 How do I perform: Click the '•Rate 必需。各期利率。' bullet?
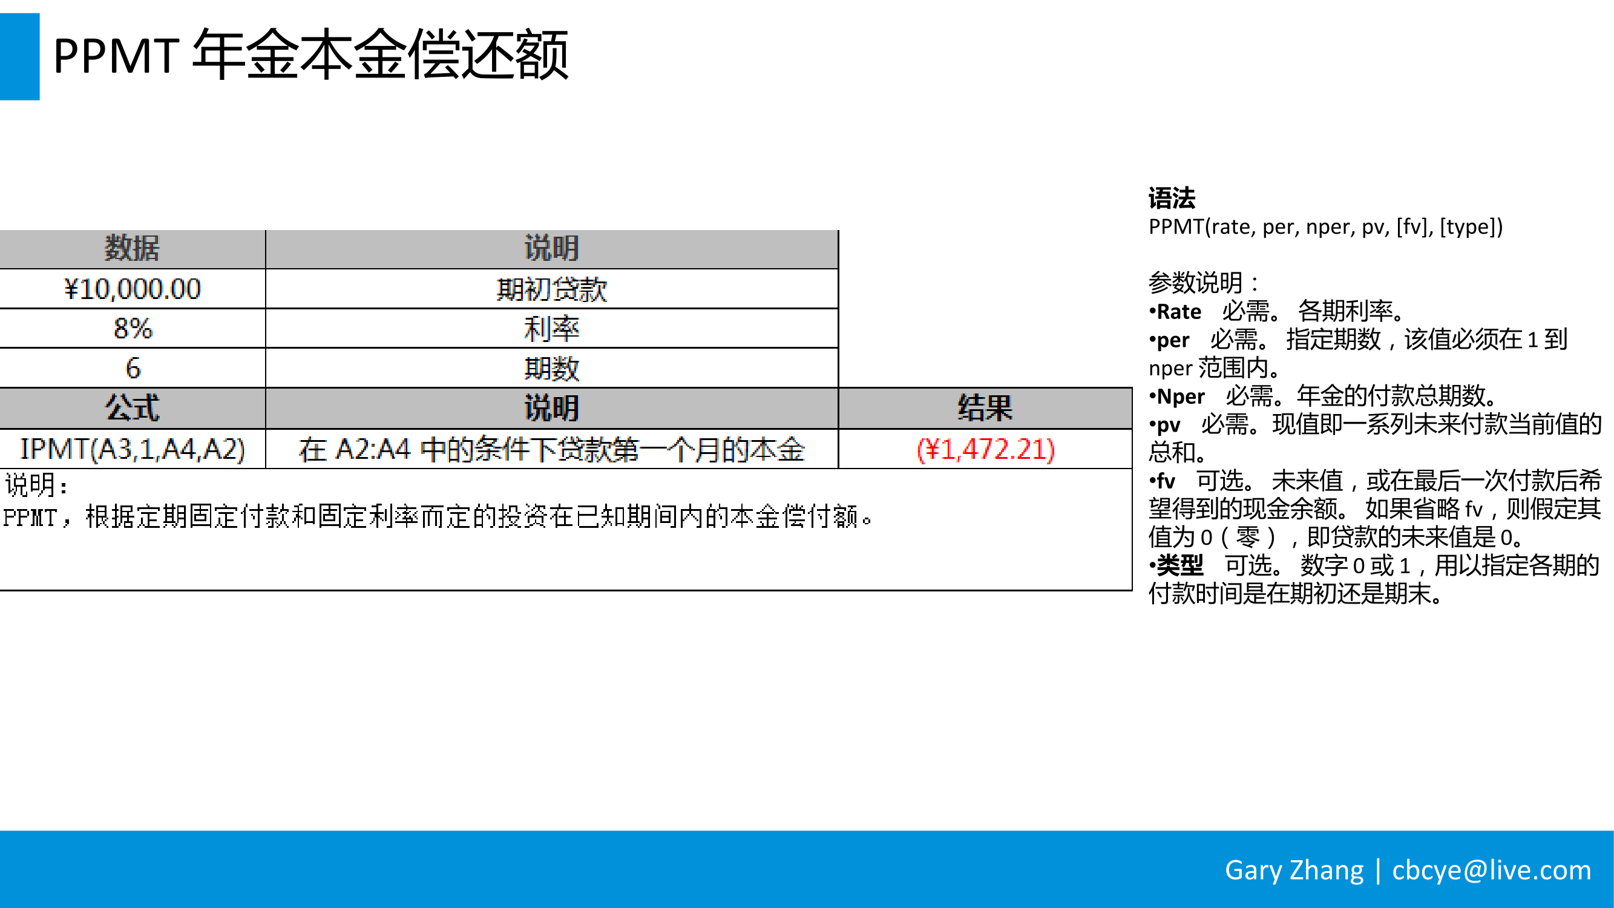click(1277, 311)
